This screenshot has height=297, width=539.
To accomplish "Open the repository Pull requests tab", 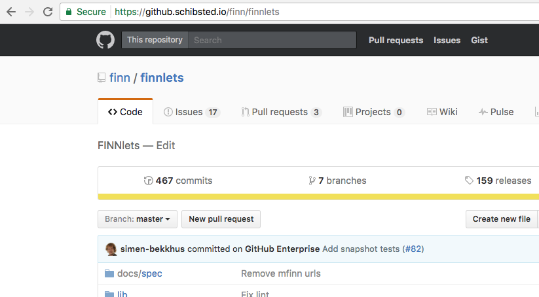I will [281, 113].
